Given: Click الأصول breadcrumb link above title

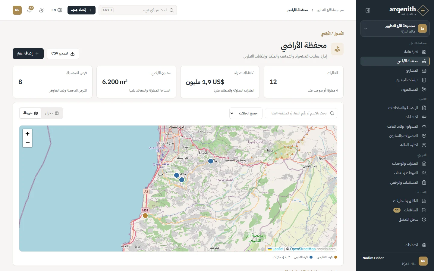Looking at the screenshot, I should (339, 33).
